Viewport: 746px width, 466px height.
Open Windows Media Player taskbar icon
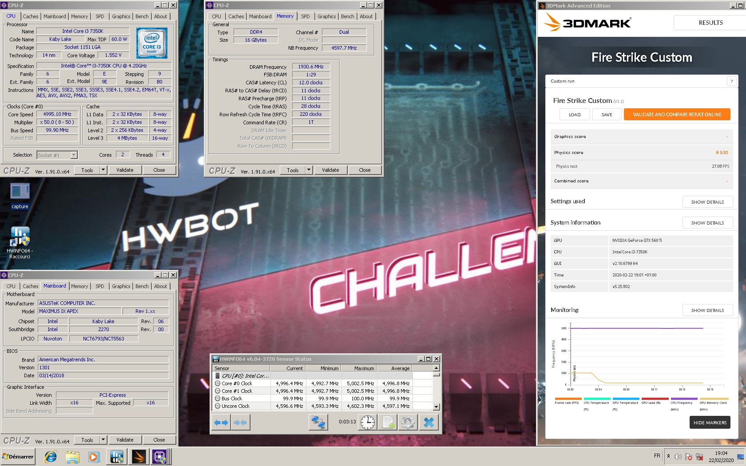point(94,457)
